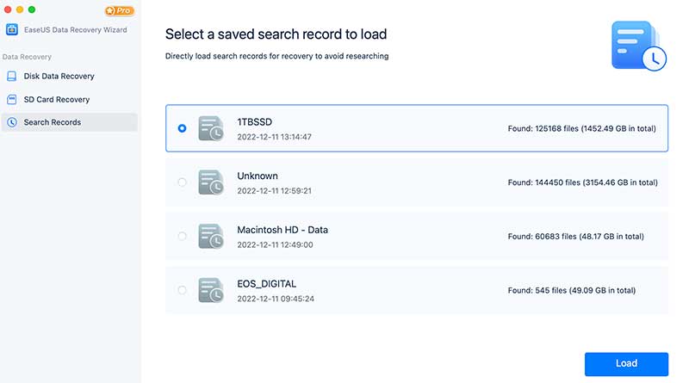Open Disk Data Recovery section
The height and width of the screenshot is (383, 689).
click(59, 77)
